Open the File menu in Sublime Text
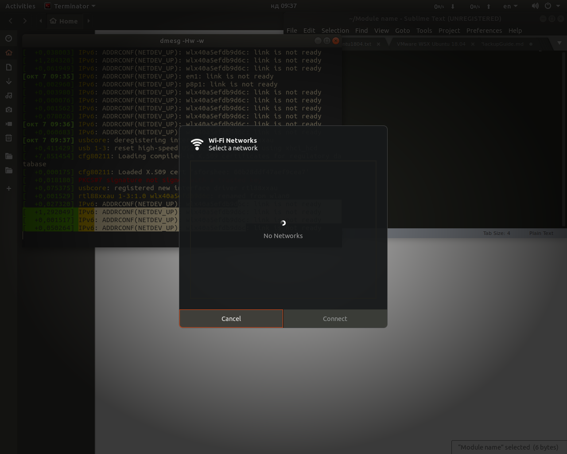The image size is (567, 454). pyautogui.click(x=292, y=31)
